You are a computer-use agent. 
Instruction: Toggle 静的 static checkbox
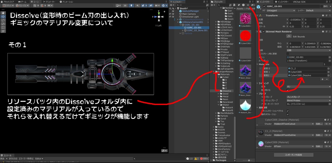click(x=322, y=6)
